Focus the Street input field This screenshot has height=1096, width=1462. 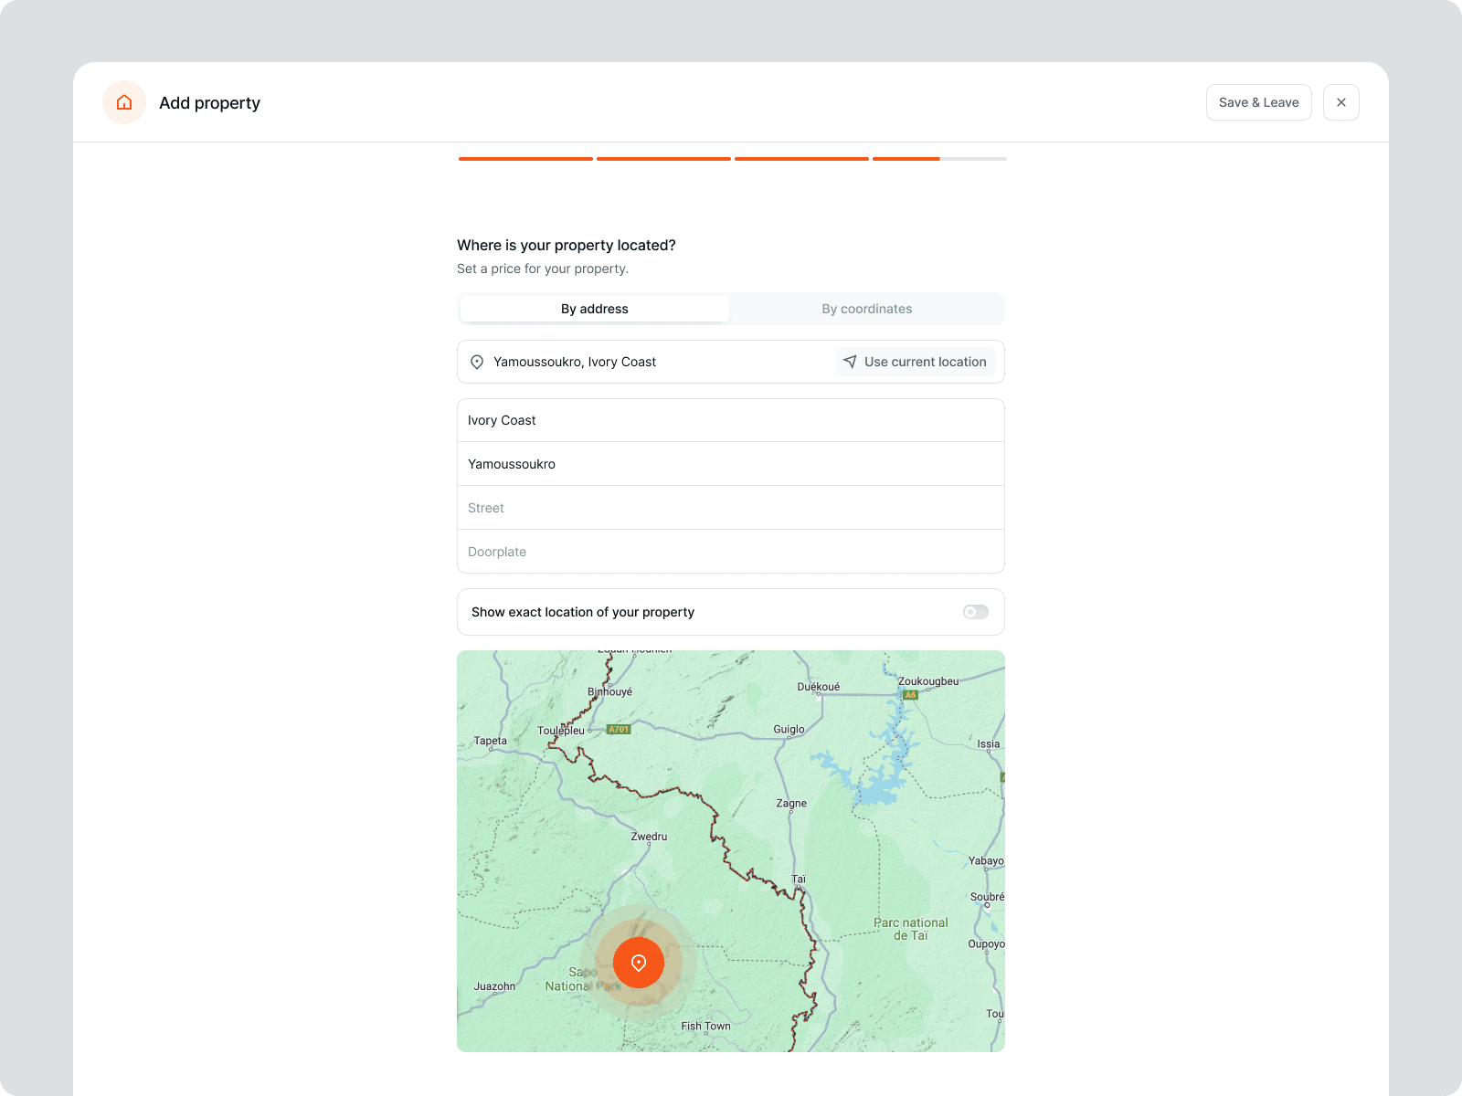731,508
